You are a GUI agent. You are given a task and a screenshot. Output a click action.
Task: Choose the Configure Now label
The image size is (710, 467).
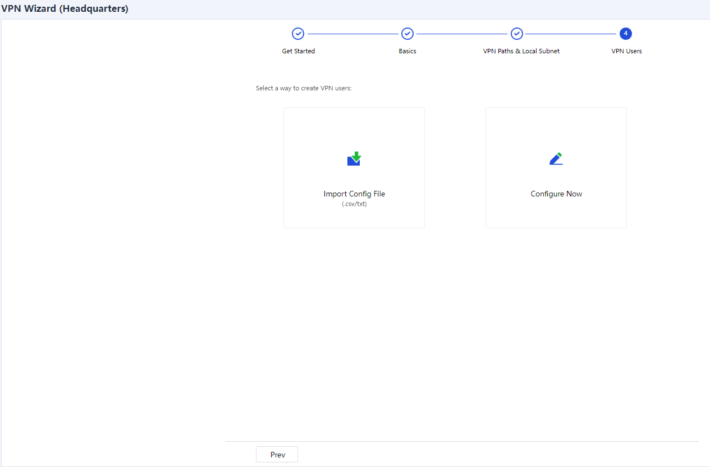tap(556, 194)
